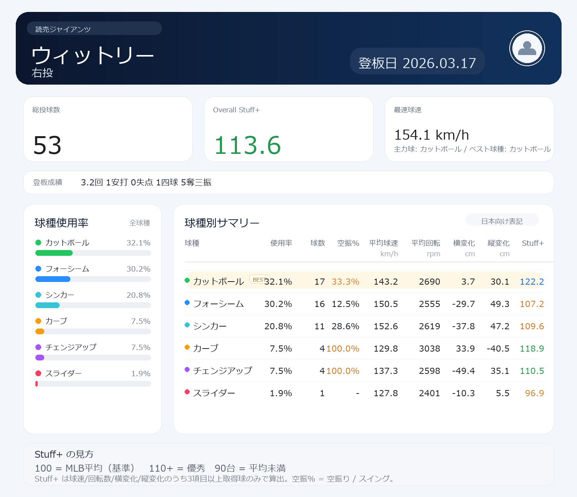Sort table by 平均球速 column header

pyautogui.click(x=383, y=243)
